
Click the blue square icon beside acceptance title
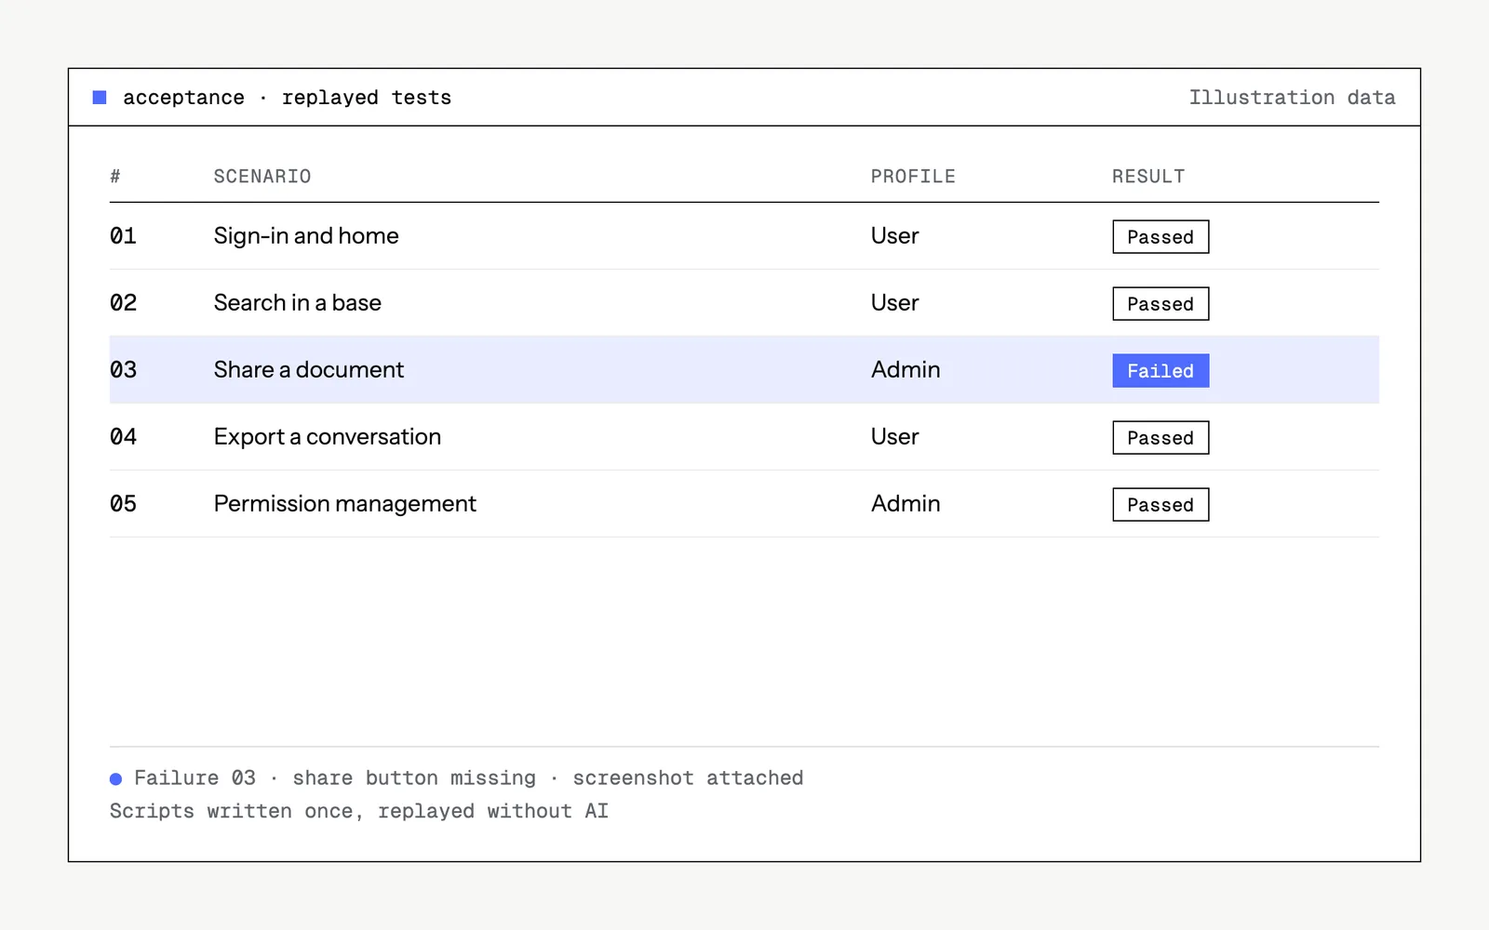coord(100,98)
